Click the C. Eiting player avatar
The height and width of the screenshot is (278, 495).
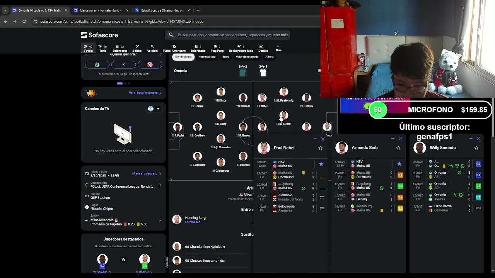coord(221,115)
